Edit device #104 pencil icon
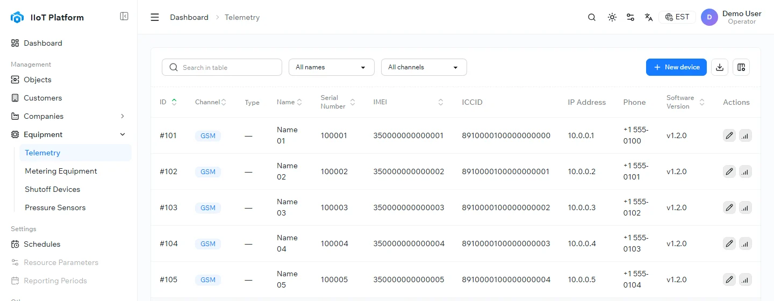Screen dimensions: 774x301 click(x=729, y=243)
